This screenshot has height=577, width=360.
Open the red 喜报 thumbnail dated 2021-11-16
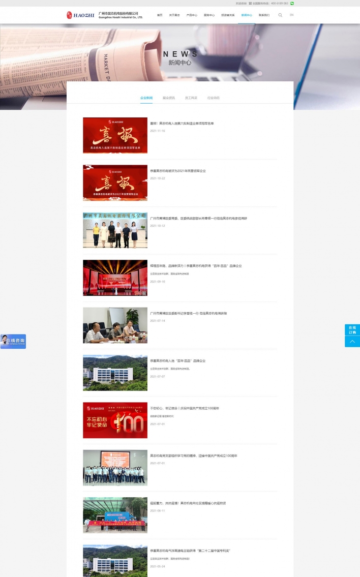115,135
